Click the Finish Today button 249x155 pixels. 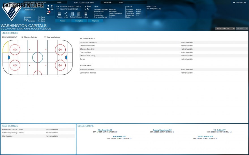pyautogui.click(x=239, y=3)
